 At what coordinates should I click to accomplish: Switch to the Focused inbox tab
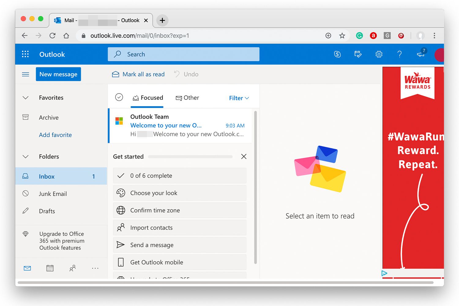coord(147,98)
